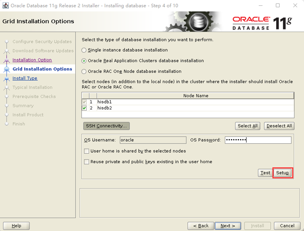Open the Installation Option step link
Image resolution: width=304 pixels, height=231 pixels.
pos(32,60)
